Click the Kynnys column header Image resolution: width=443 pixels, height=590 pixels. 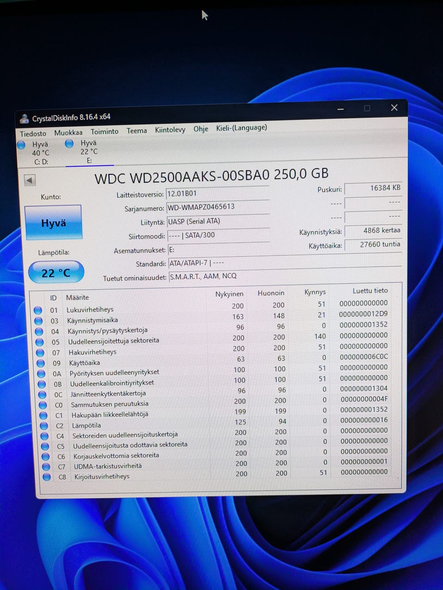[315, 292]
